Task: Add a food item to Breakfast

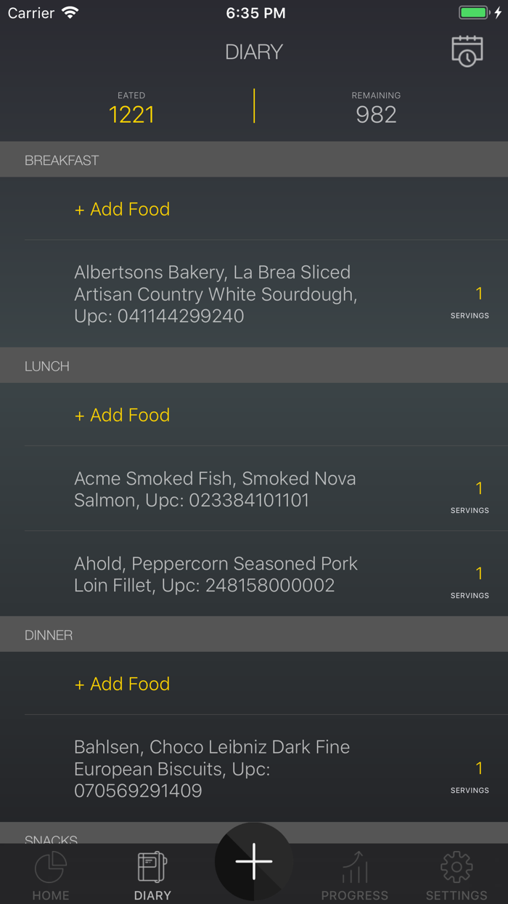Action: [122, 209]
